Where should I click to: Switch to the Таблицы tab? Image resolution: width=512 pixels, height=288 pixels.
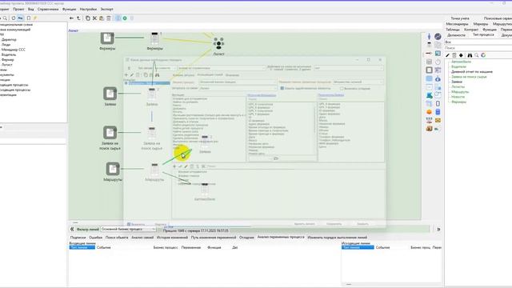[453, 30]
